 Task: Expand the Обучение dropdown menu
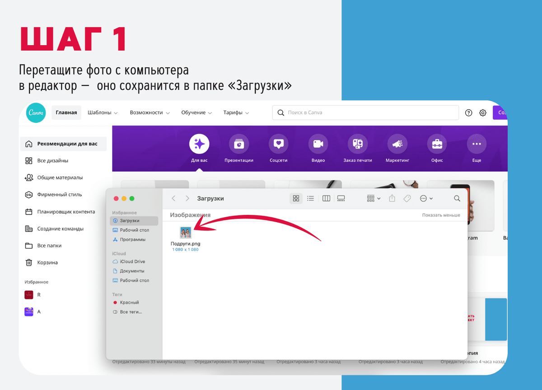coord(196,112)
